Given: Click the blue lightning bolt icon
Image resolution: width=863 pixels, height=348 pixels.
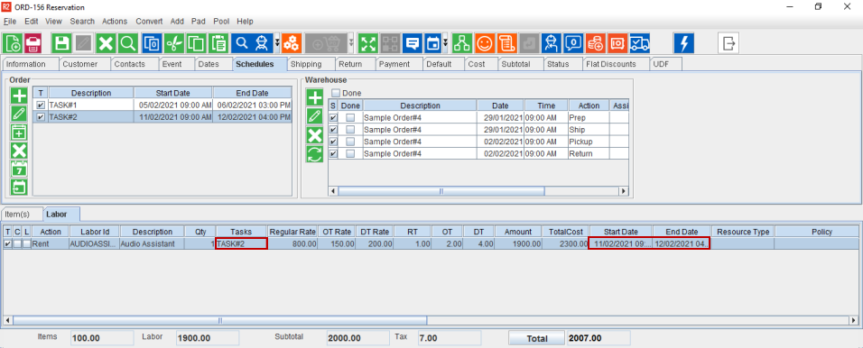Looking at the screenshot, I should (684, 43).
